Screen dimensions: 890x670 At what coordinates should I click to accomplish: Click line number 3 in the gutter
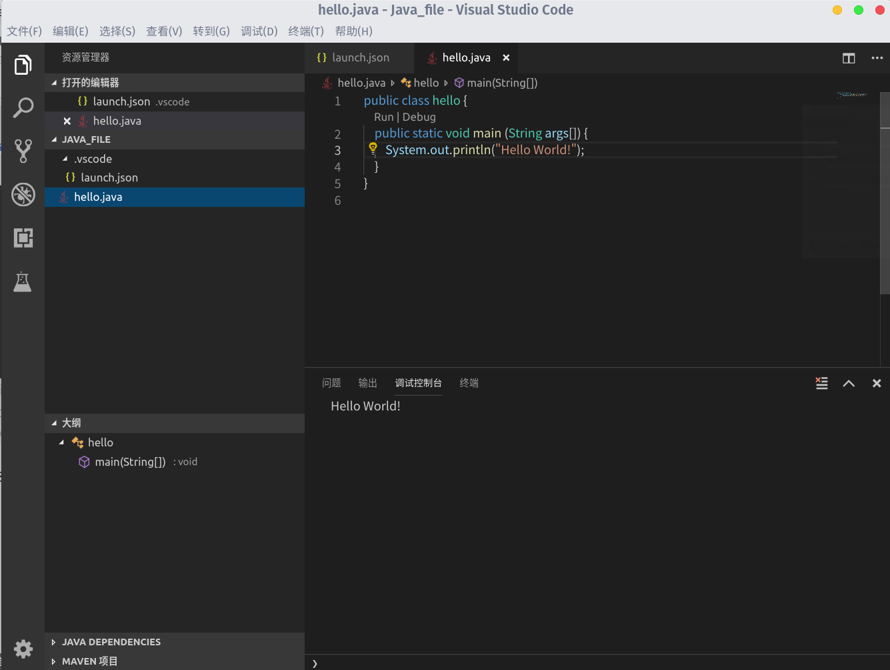click(337, 150)
